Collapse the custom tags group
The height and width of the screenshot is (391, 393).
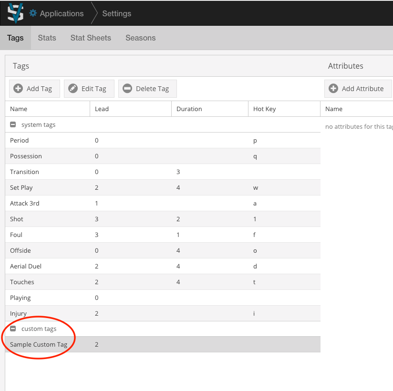13,329
